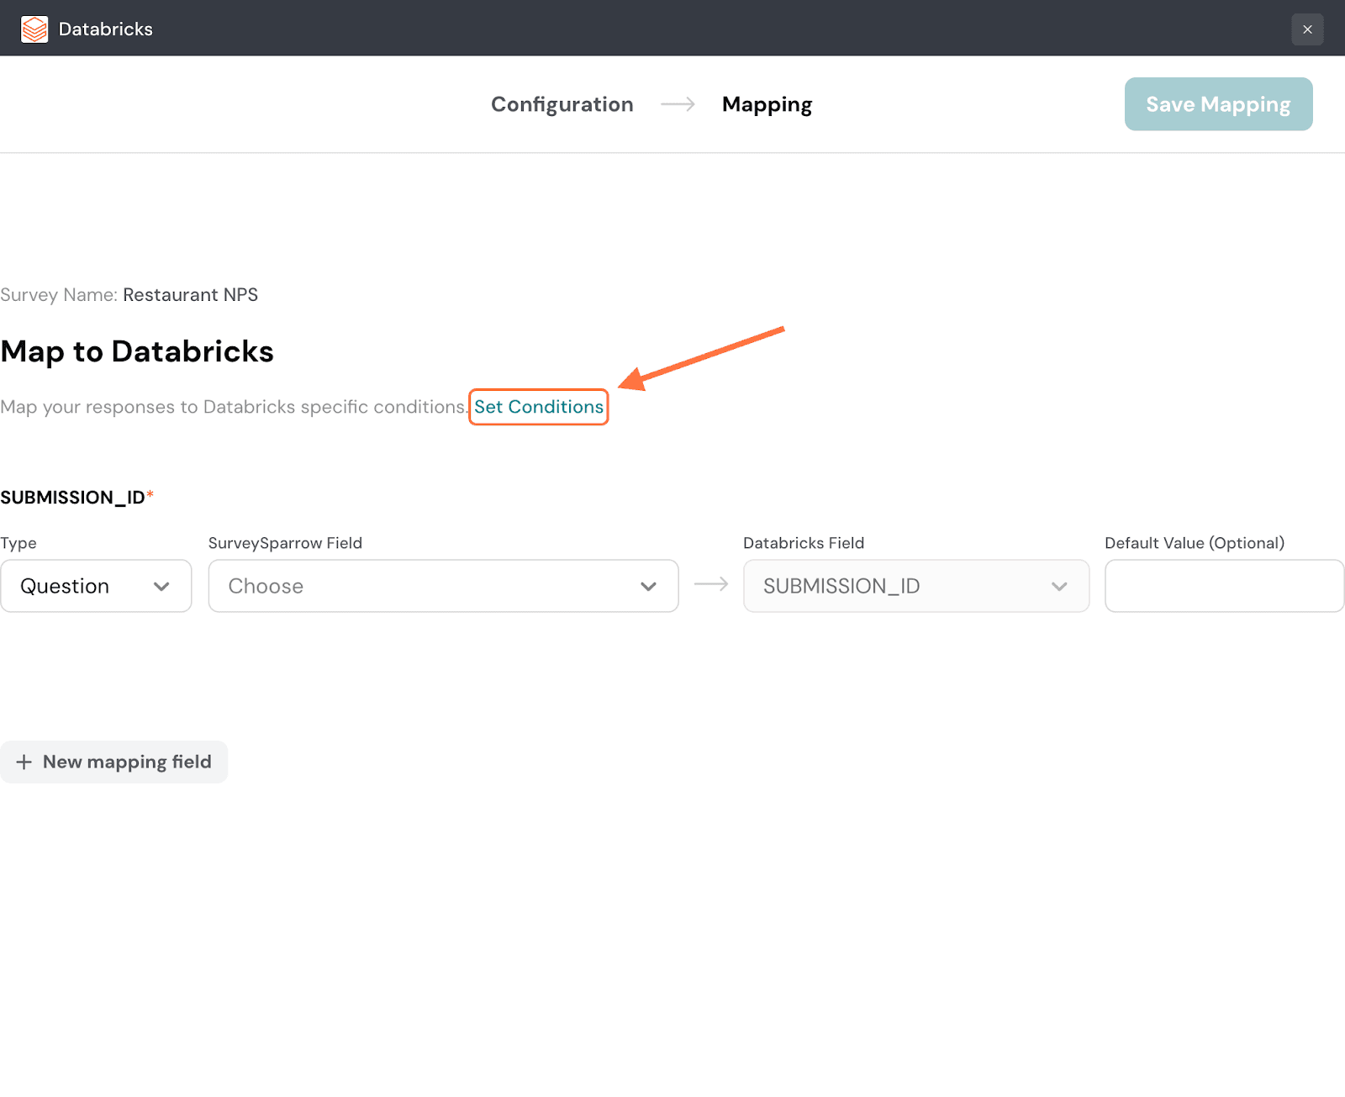Image resolution: width=1345 pixels, height=1097 pixels.
Task: Click the SUBMISSION_ID required field label
Action: (73, 498)
